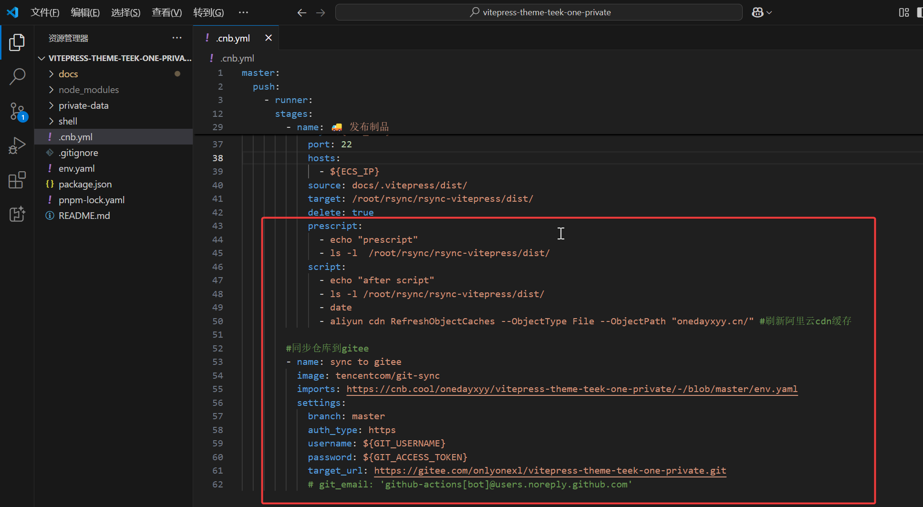Click the 'script:' key on line 46
This screenshot has width=923, height=507.
coord(327,267)
